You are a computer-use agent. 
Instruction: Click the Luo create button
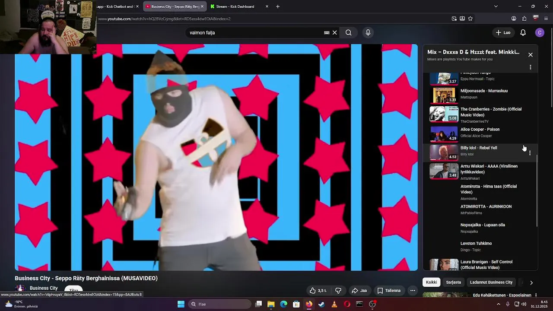(503, 32)
